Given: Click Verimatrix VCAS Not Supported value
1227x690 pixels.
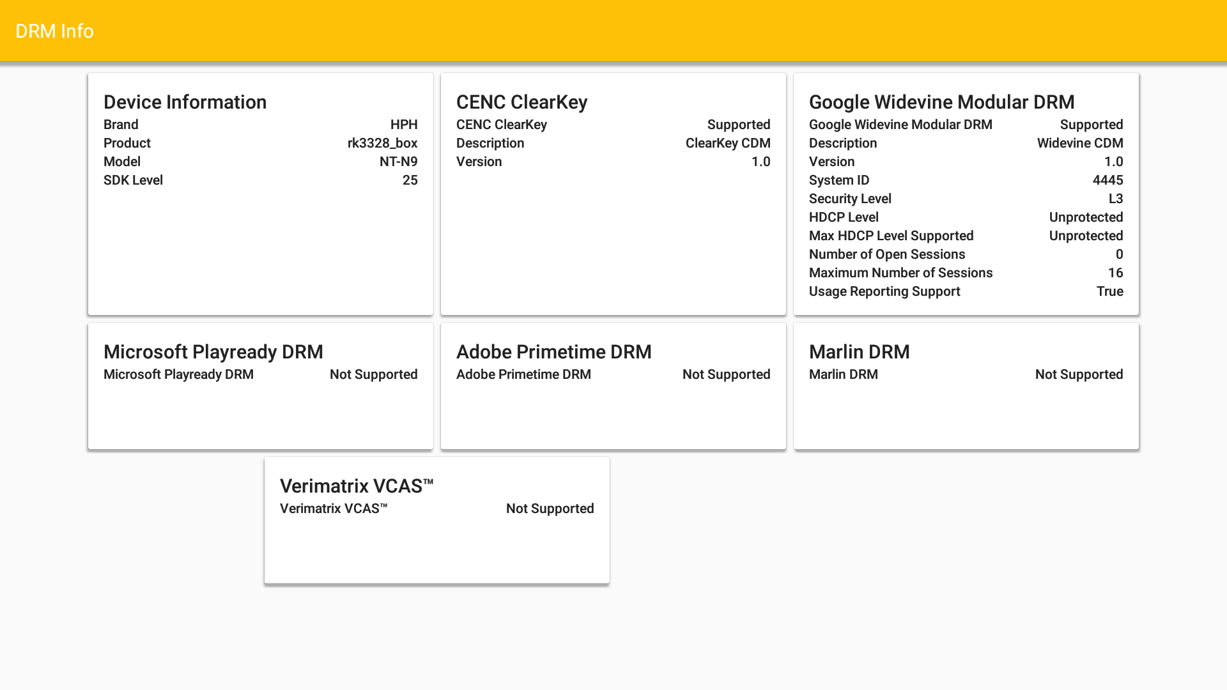Looking at the screenshot, I should [x=550, y=509].
